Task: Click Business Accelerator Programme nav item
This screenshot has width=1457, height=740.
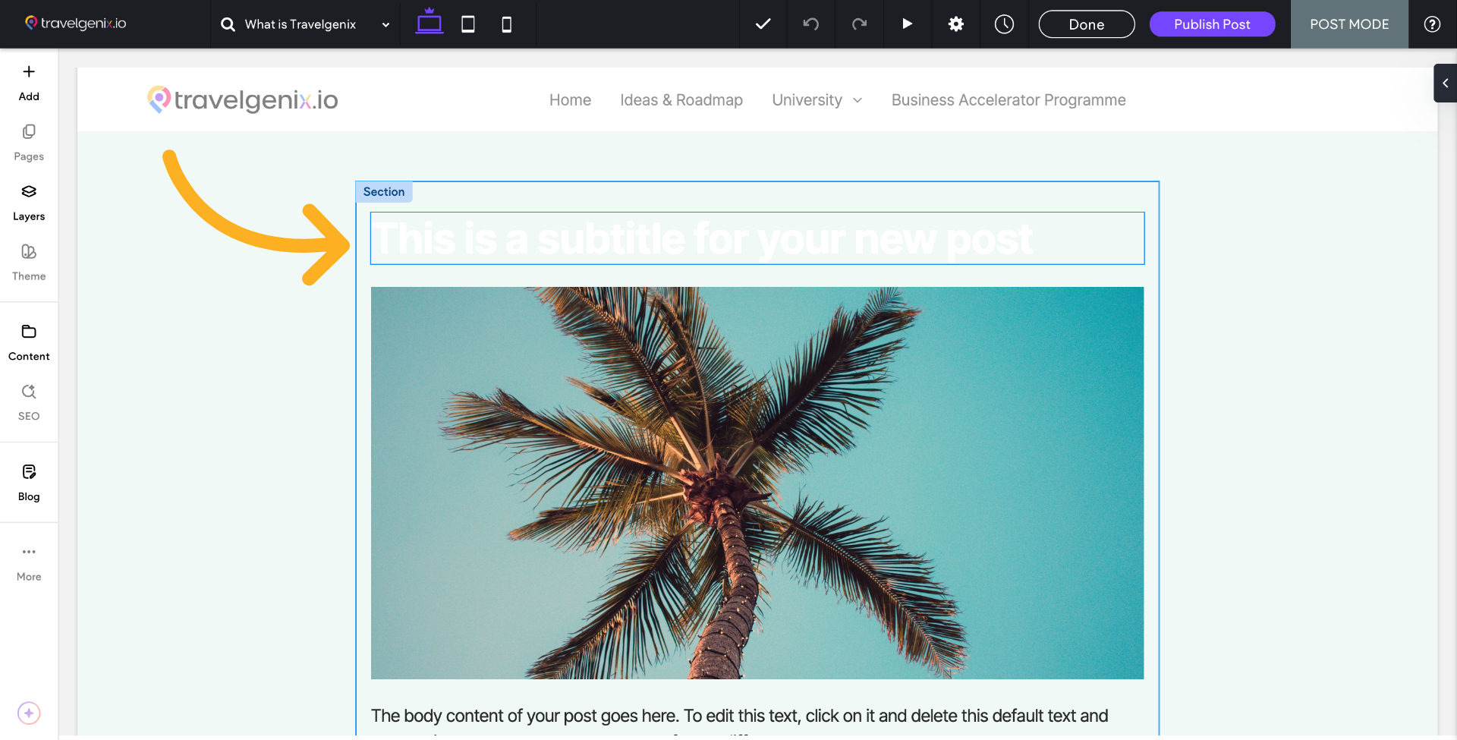Action: 1008,100
